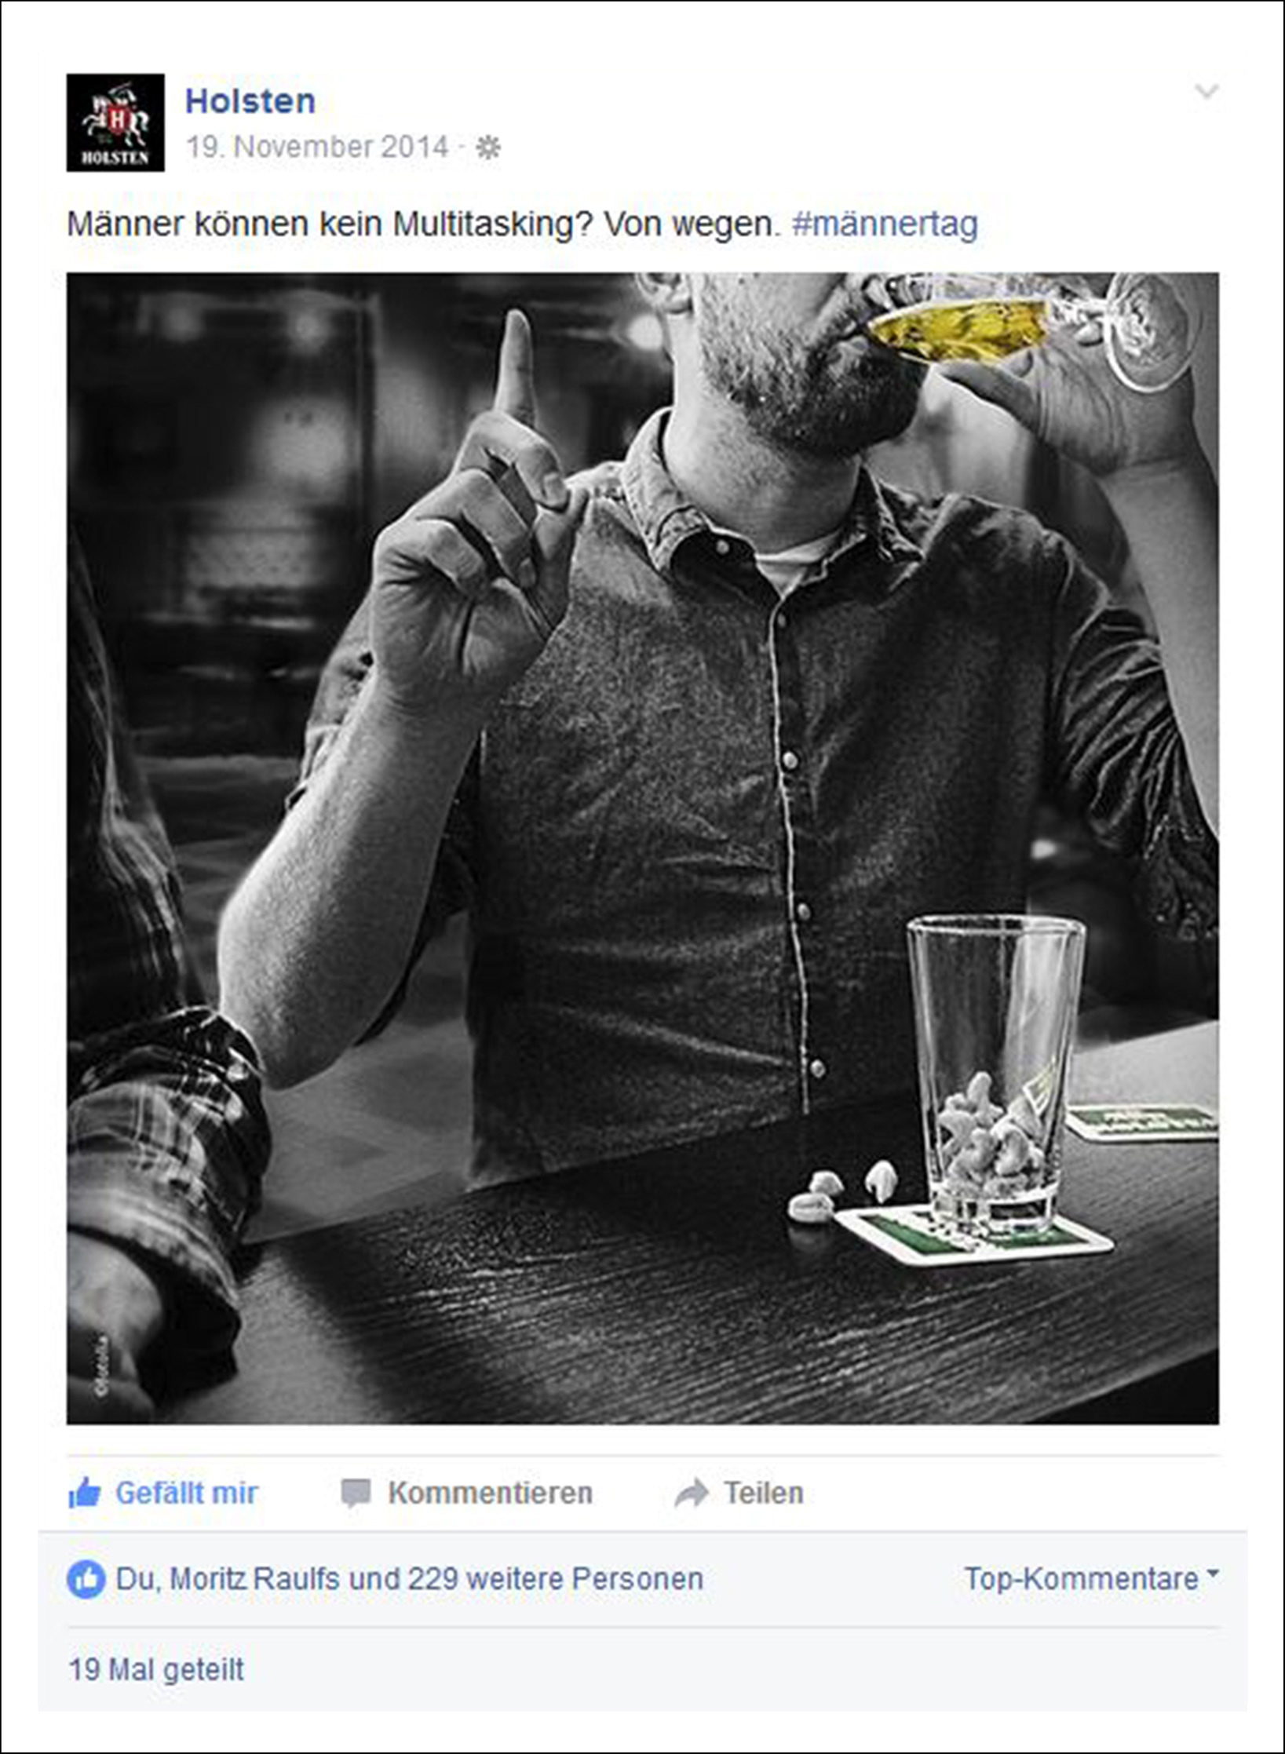Click the audience gear icon beside date
The width and height of the screenshot is (1285, 1754).
click(488, 148)
